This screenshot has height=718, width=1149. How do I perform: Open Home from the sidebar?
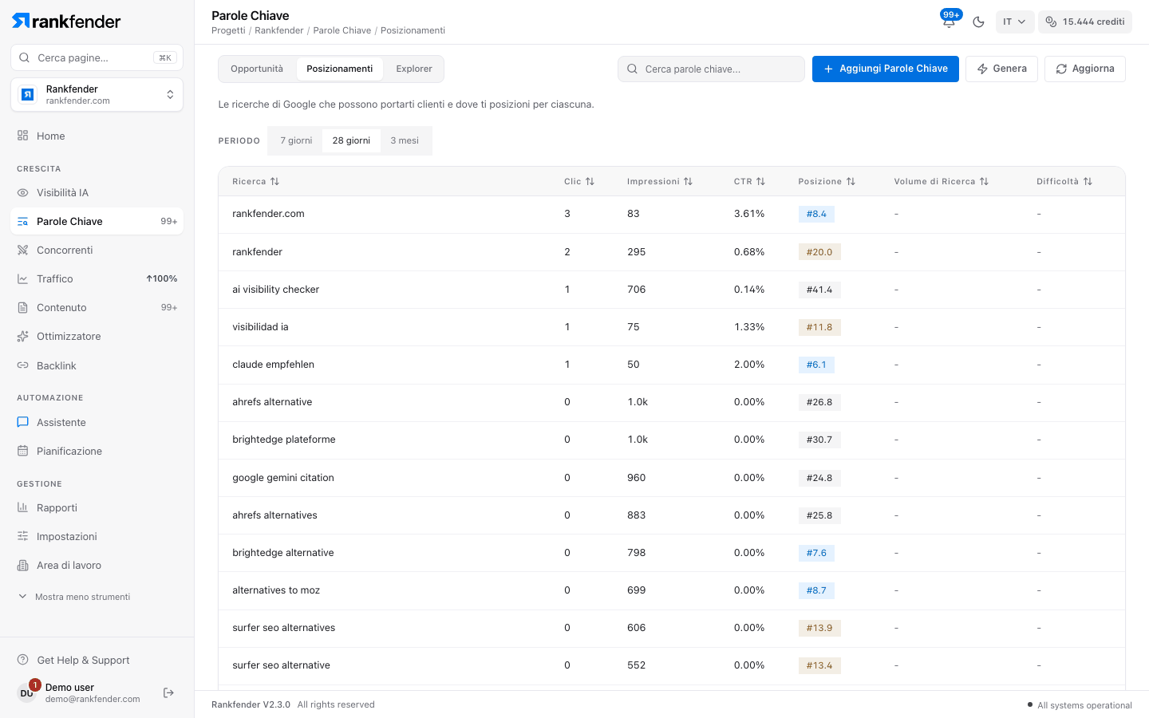(x=97, y=136)
